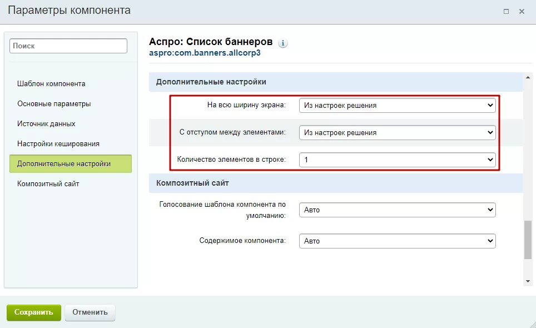Screen dimensions: 536x328
Task: Click the scrollbar up arrow
Action: coord(528,77)
